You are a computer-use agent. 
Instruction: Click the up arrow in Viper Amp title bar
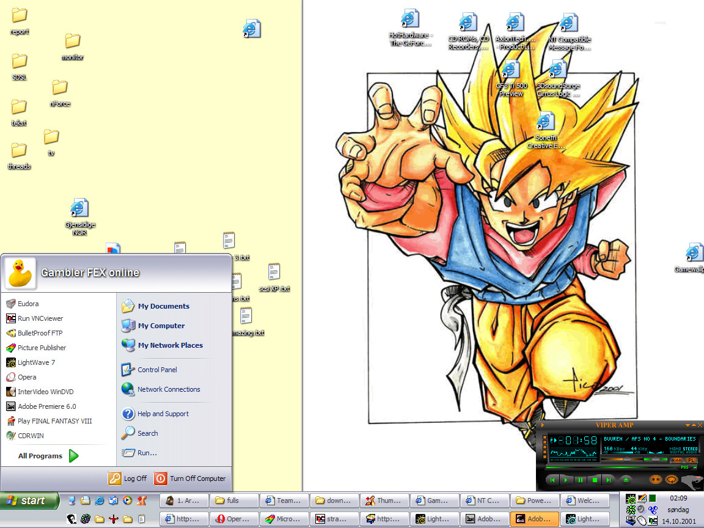pyautogui.click(x=694, y=425)
